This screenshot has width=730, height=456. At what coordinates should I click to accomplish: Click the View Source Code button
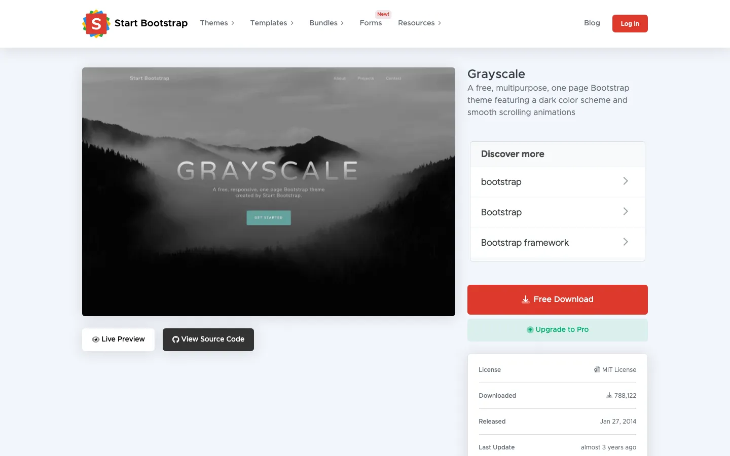pyautogui.click(x=208, y=339)
